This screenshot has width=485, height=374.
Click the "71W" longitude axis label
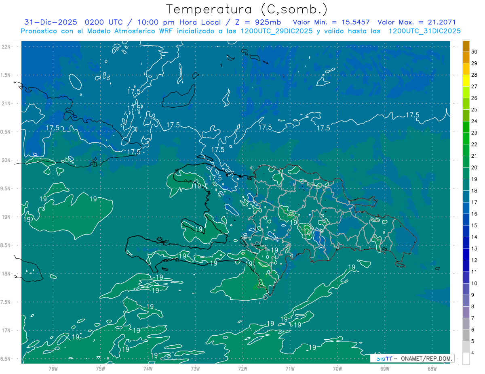coord(290,368)
